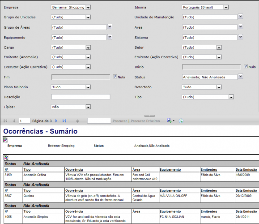
Task: Go to next report page
Action: pyautogui.click(x=56, y=121)
